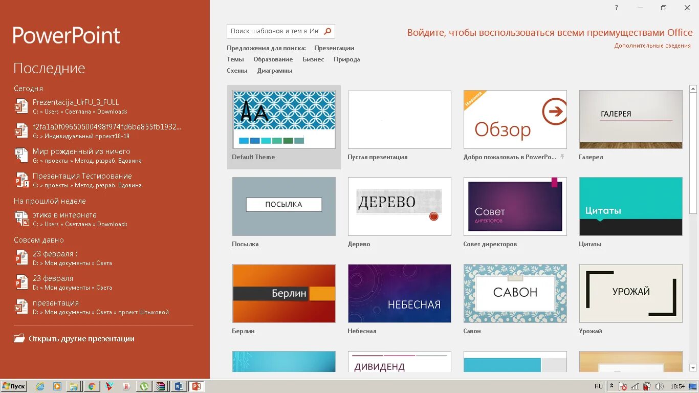
Task: Open recent presentation Мир рожденный из ничего
Action: click(x=97, y=156)
